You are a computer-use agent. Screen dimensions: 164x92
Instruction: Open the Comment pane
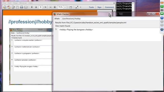[109, 7]
